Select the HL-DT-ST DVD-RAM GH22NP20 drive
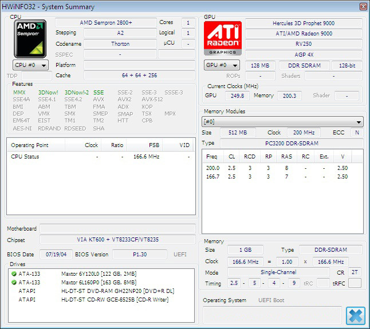The height and width of the screenshot is (329, 370). tap(101, 291)
